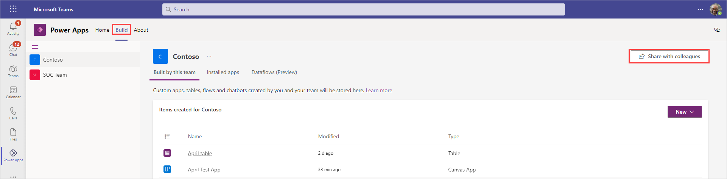Click into the Search box

364,9
